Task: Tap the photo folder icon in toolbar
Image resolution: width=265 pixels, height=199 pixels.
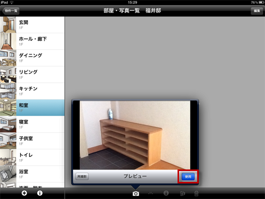Action: (182, 193)
